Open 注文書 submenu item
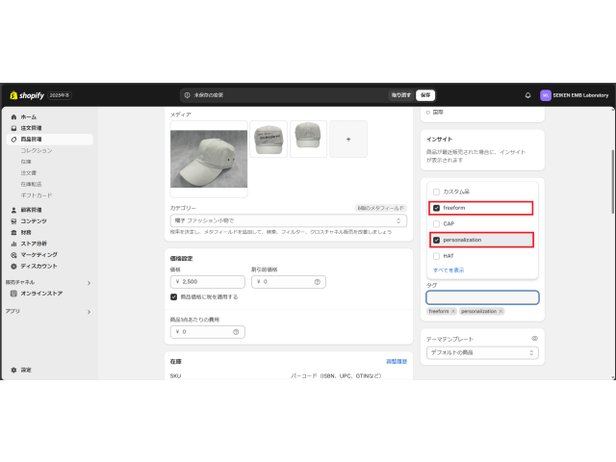The height and width of the screenshot is (462, 616). pyautogui.click(x=28, y=173)
